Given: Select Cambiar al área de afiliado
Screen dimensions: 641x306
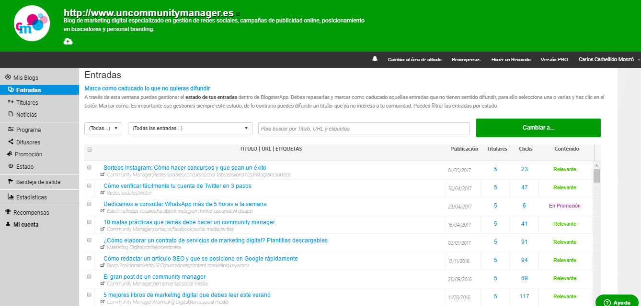Looking at the screenshot, I should coord(414,59).
